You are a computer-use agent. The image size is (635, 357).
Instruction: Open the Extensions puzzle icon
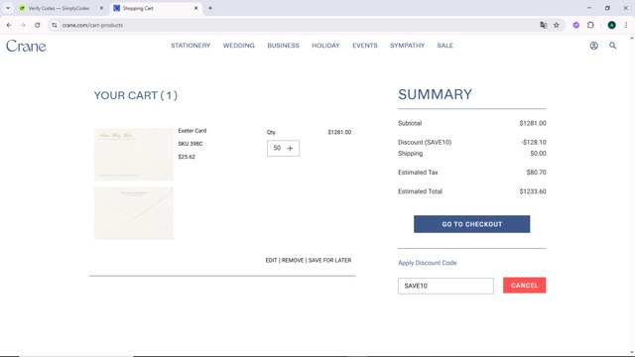coord(590,25)
